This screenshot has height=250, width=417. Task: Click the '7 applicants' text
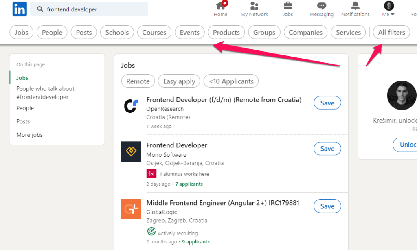pyautogui.click(x=189, y=184)
